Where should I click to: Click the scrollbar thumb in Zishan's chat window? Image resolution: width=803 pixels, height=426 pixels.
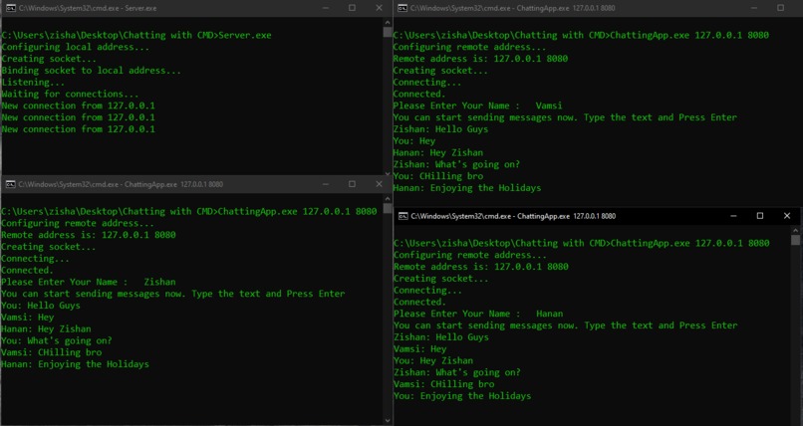click(388, 209)
